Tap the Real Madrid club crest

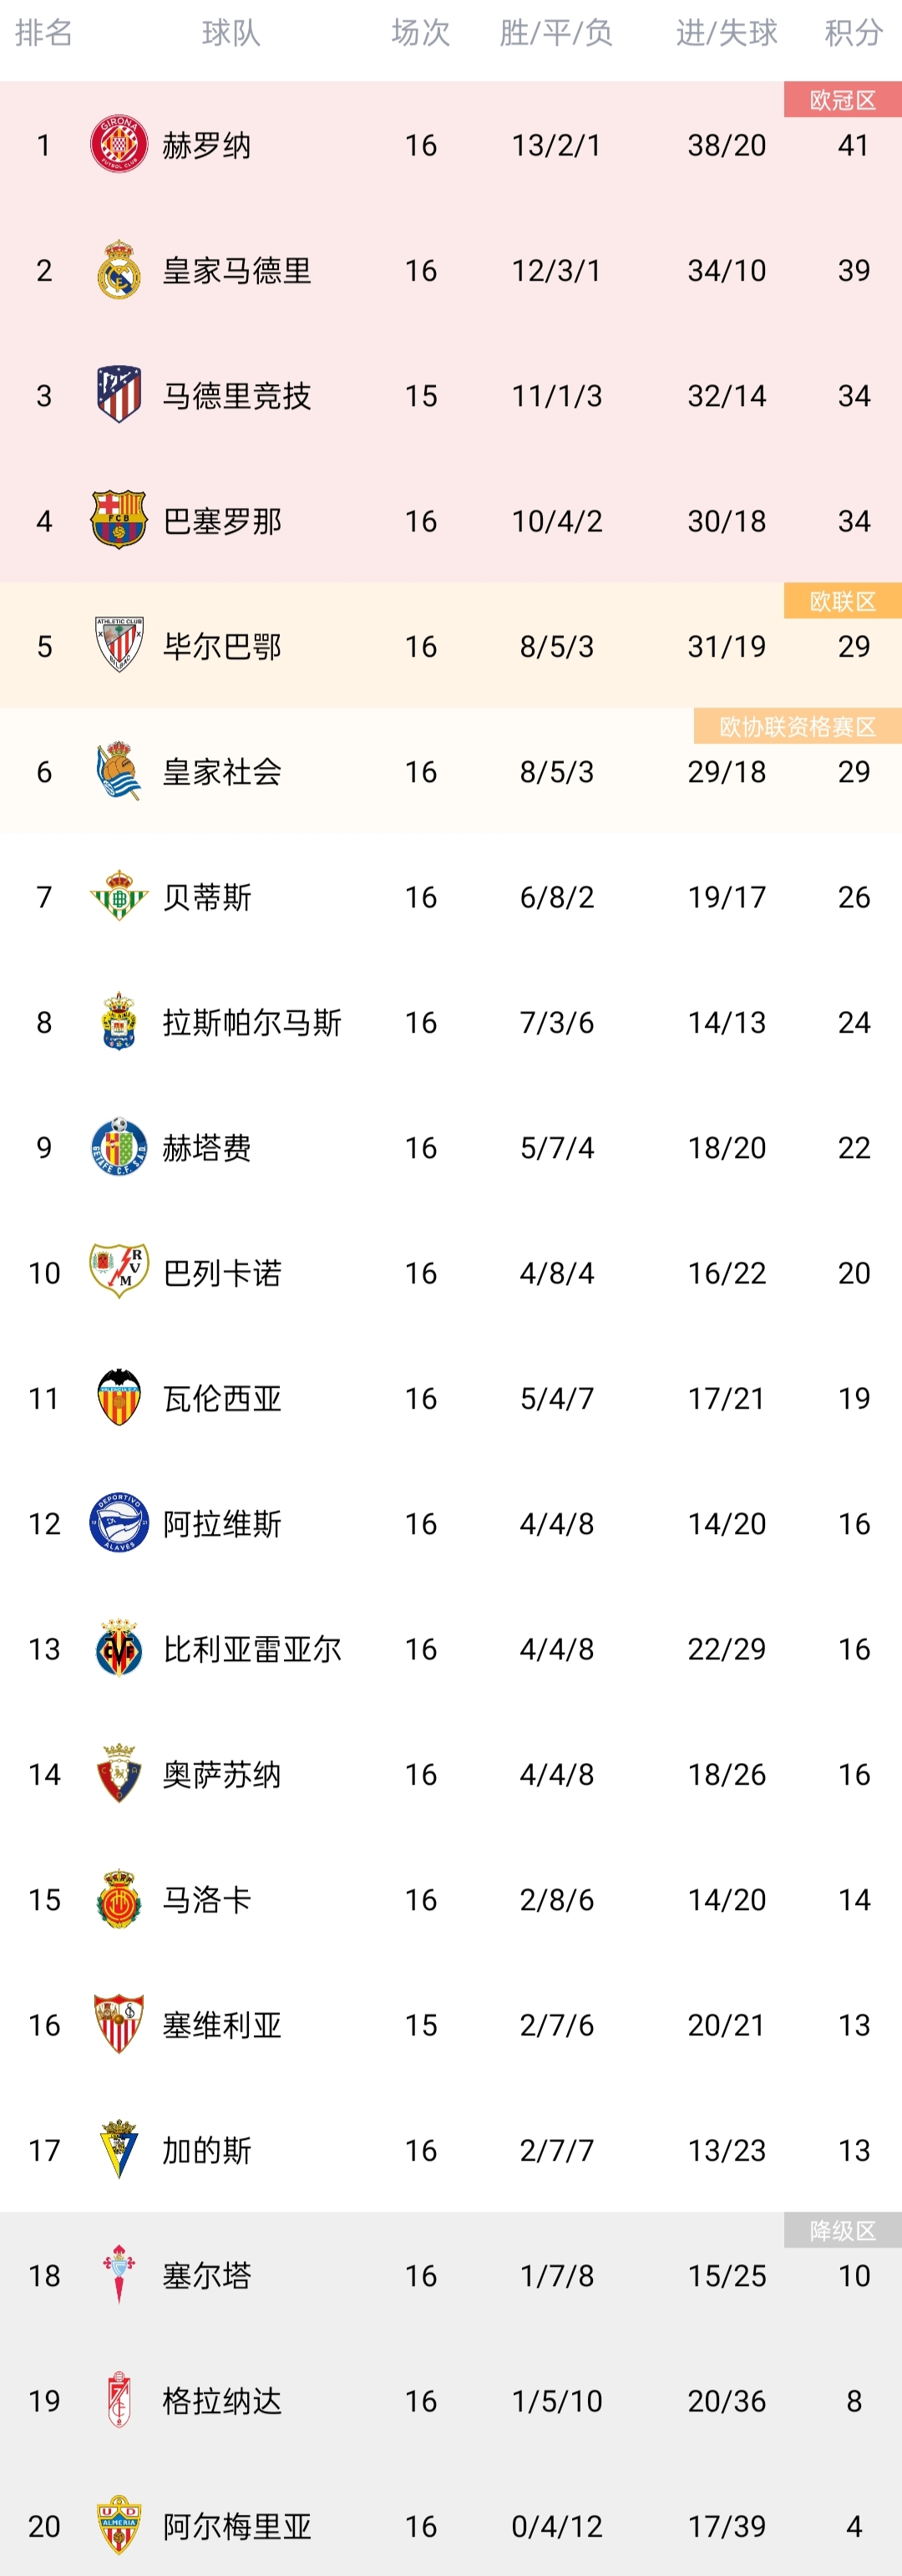coord(119,270)
